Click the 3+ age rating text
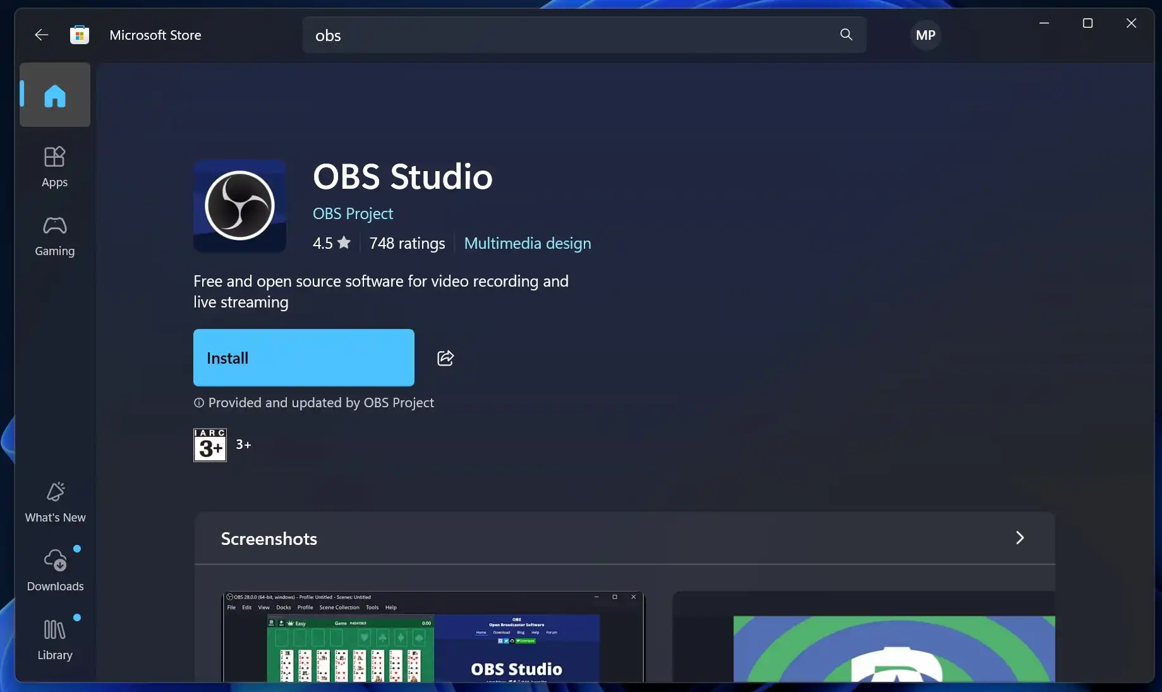 243,444
